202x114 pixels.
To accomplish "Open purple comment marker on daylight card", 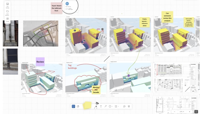I will [x=128, y=76].
